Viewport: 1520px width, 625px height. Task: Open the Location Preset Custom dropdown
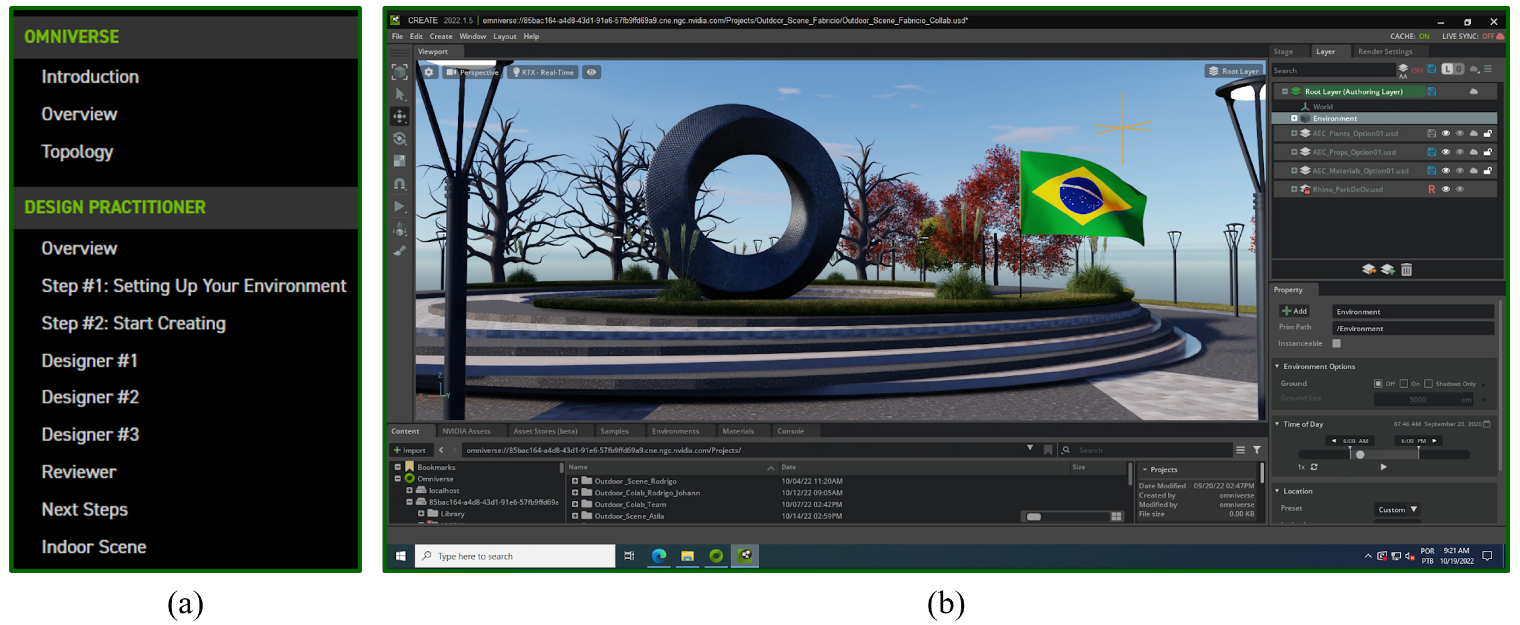1396,509
